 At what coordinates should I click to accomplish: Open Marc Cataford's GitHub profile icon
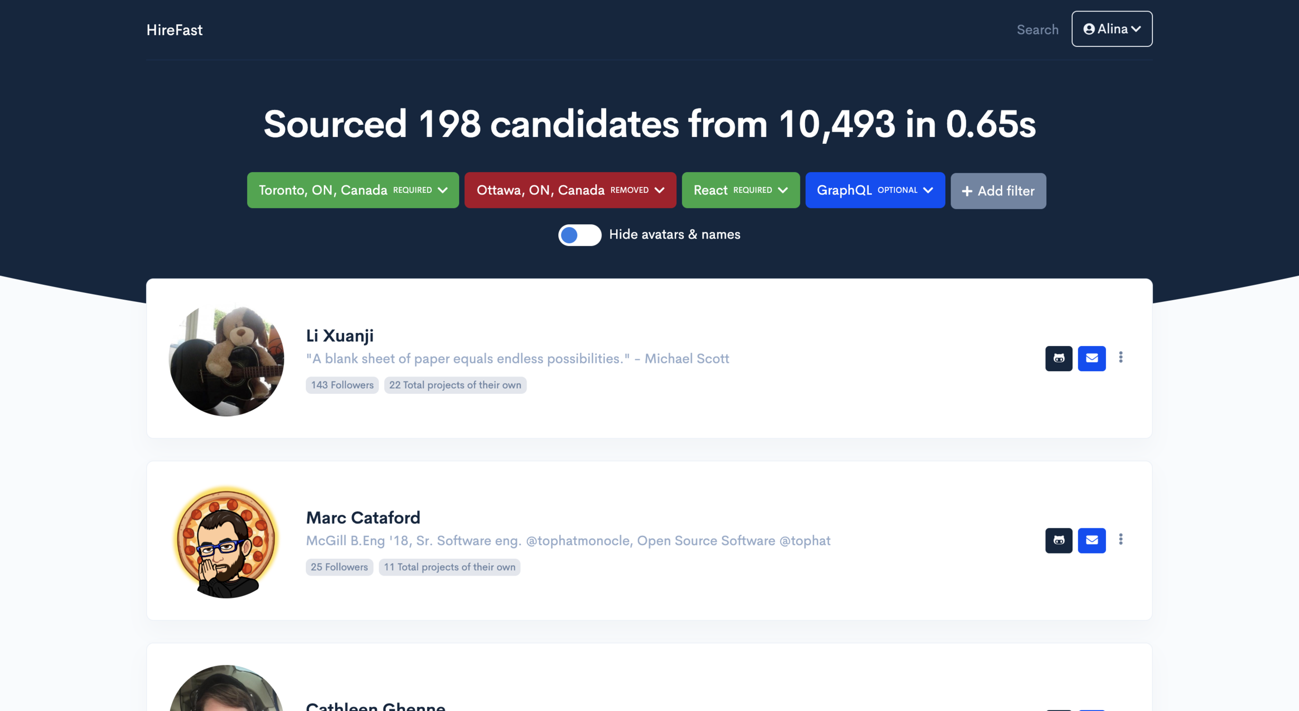tap(1059, 540)
